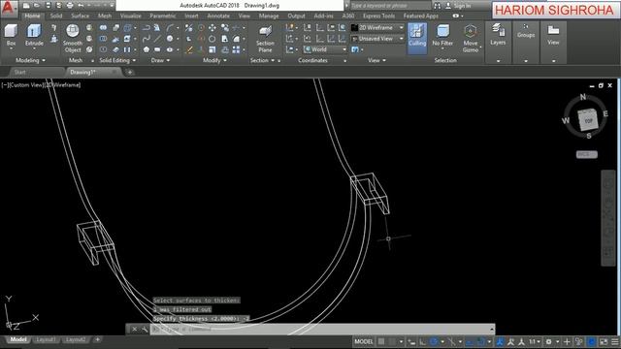Open the annotation scale 1:1 dropdown
Viewport: 621px width, 349px height.
535,341
